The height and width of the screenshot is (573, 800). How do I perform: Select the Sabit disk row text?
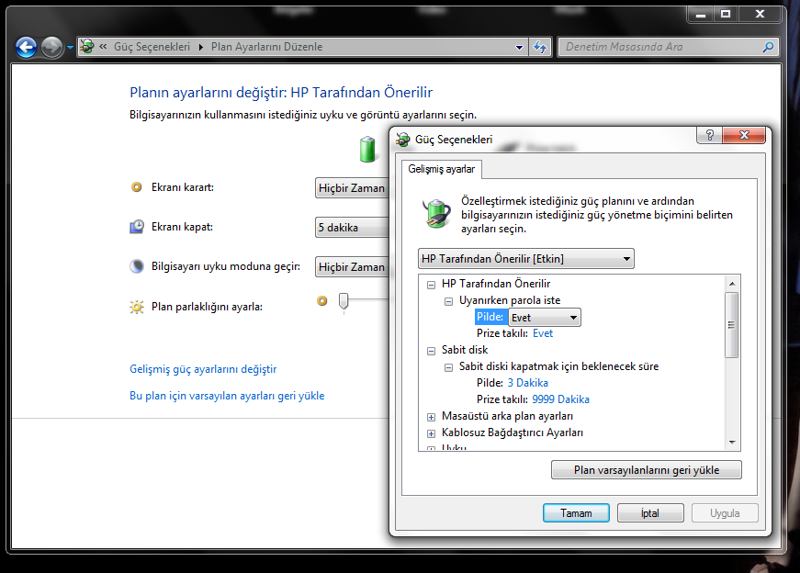[x=465, y=350]
